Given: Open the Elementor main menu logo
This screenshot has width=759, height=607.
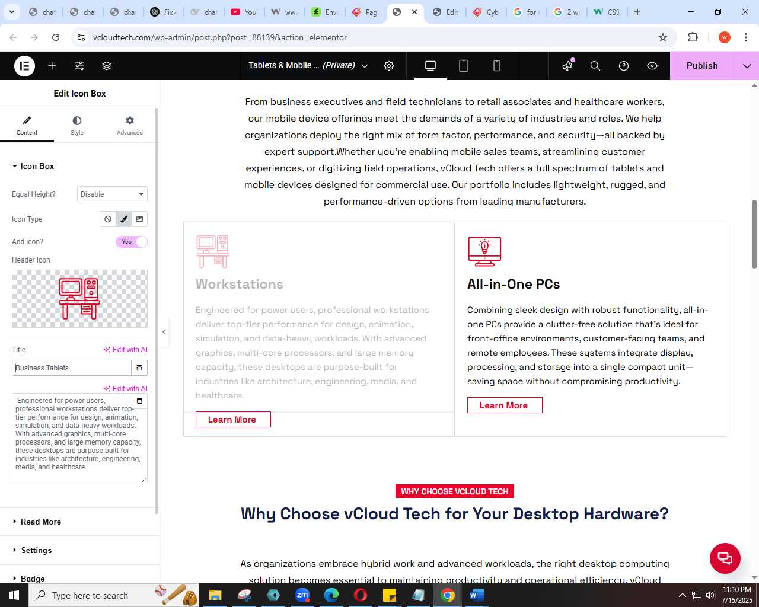Looking at the screenshot, I should 24,66.
